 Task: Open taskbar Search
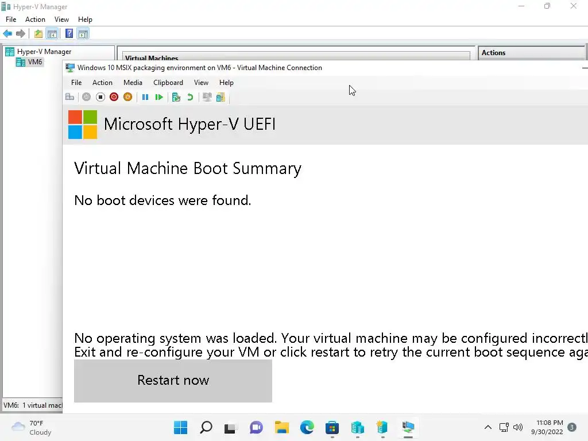[x=206, y=427]
